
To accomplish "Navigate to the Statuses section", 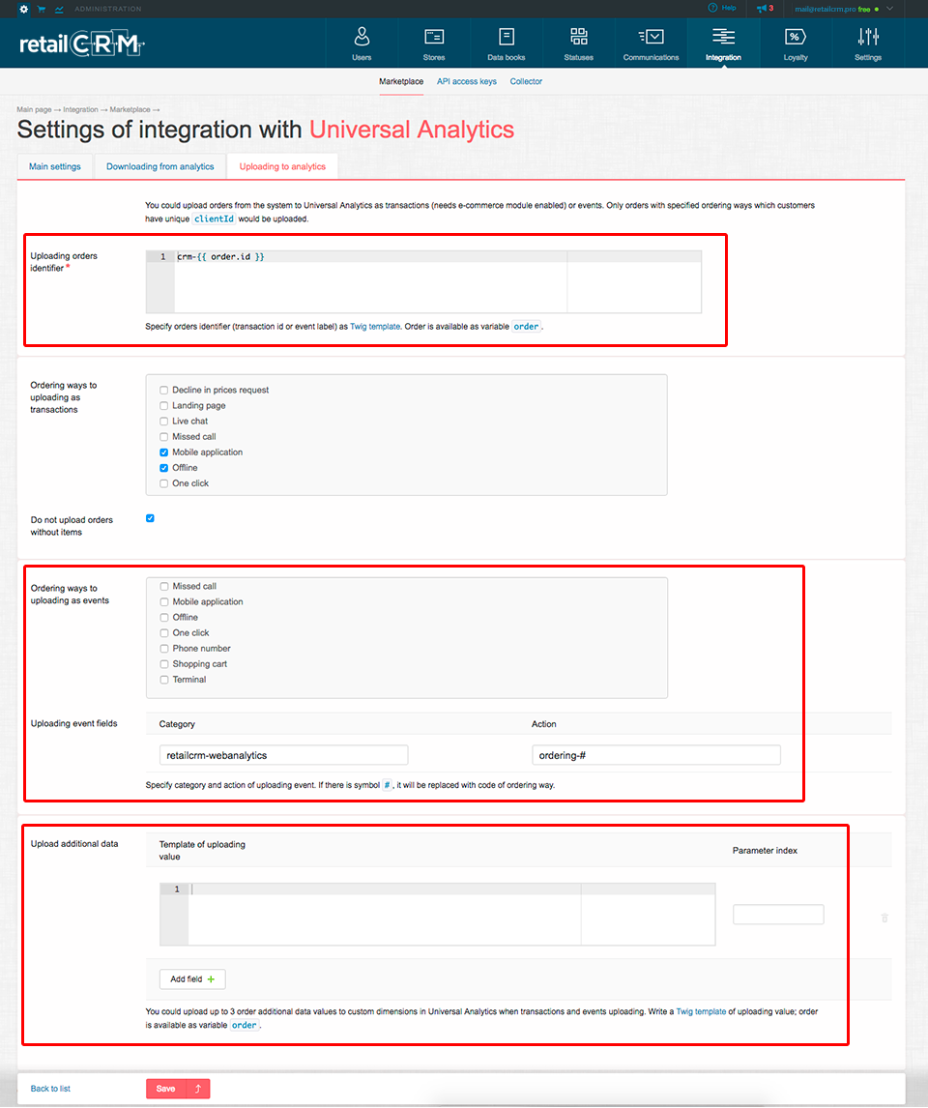I will pos(578,44).
